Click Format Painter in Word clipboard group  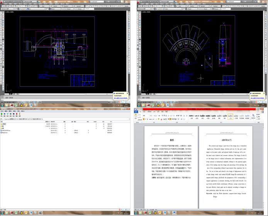pos(140,120)
